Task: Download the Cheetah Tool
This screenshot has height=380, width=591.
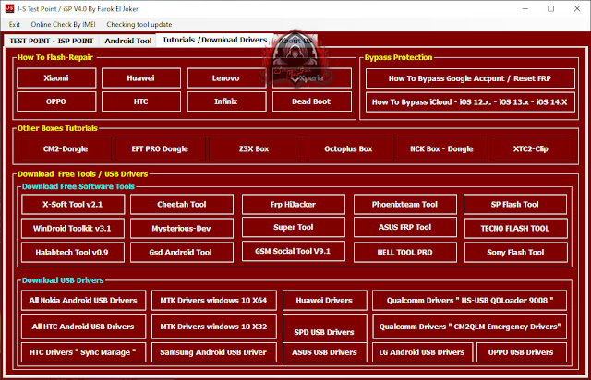Action: (x=182, y=204)
